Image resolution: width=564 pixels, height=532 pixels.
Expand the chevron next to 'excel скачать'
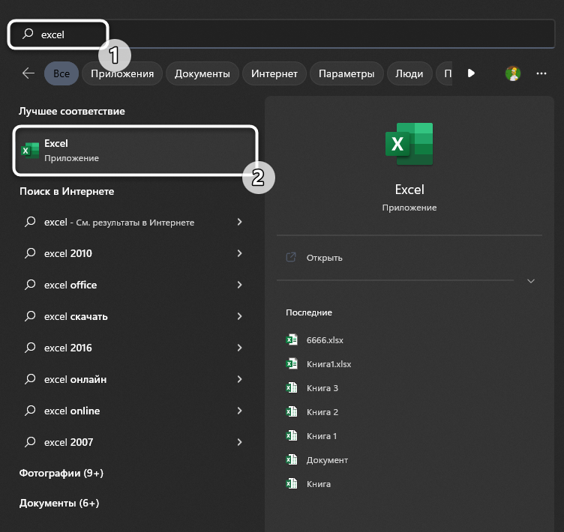tap(239, 316)
